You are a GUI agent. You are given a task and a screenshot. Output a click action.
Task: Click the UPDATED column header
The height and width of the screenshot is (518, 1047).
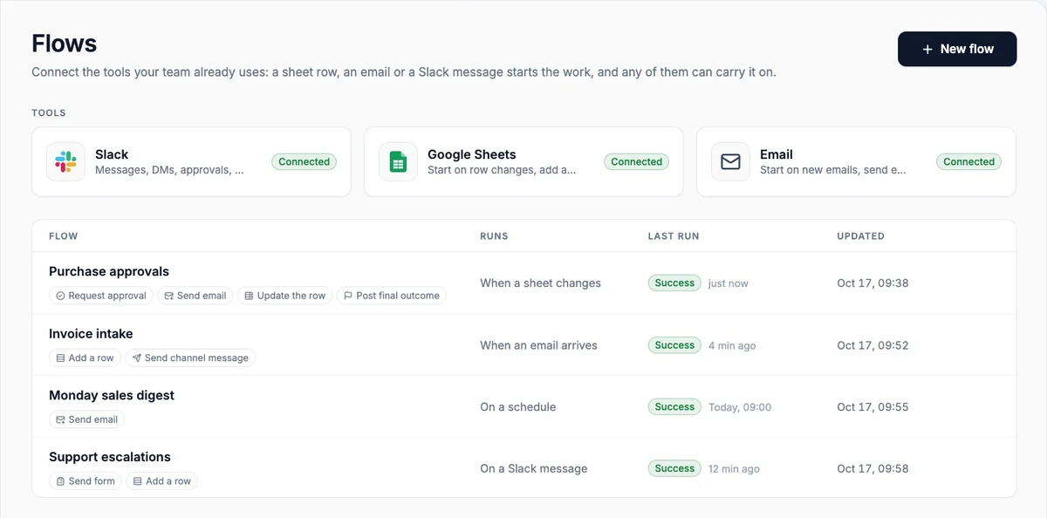pos(860,236)
